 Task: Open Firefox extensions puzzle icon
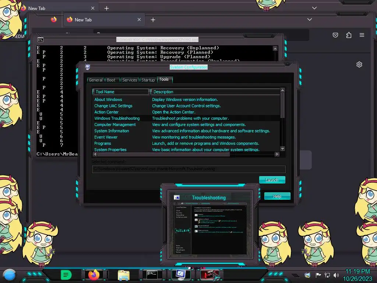[349, 35]
